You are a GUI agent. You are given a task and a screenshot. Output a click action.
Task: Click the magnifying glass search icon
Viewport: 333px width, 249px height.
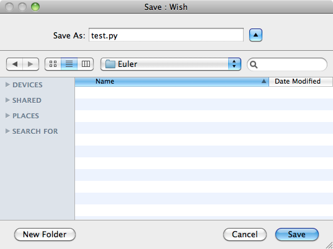254,64
